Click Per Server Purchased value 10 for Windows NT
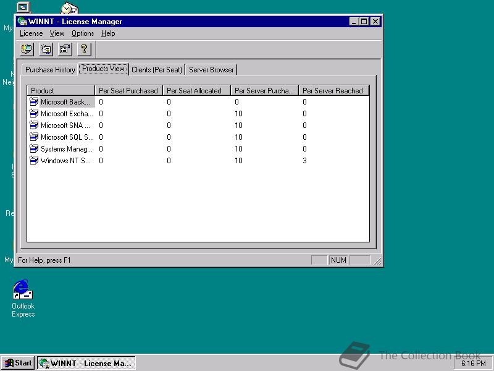The image size is (494, 371). pos(238,161)
